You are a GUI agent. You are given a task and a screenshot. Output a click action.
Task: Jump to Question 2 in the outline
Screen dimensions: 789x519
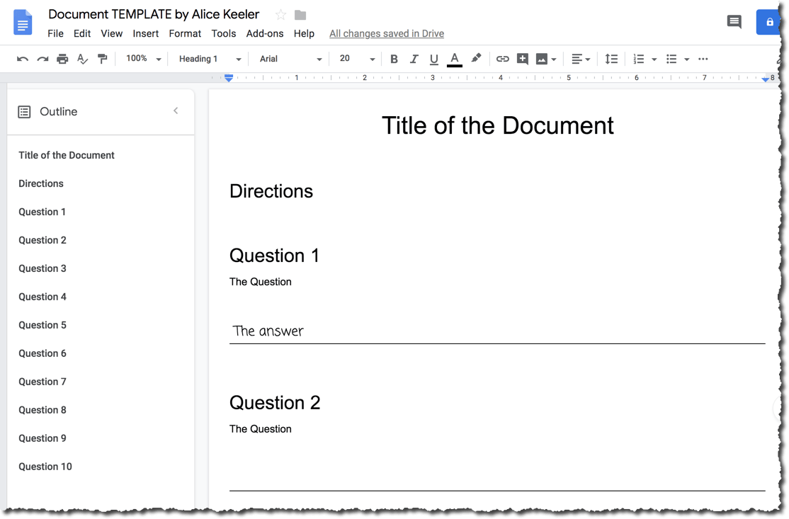pyautogui.click(x=42, y=240)
